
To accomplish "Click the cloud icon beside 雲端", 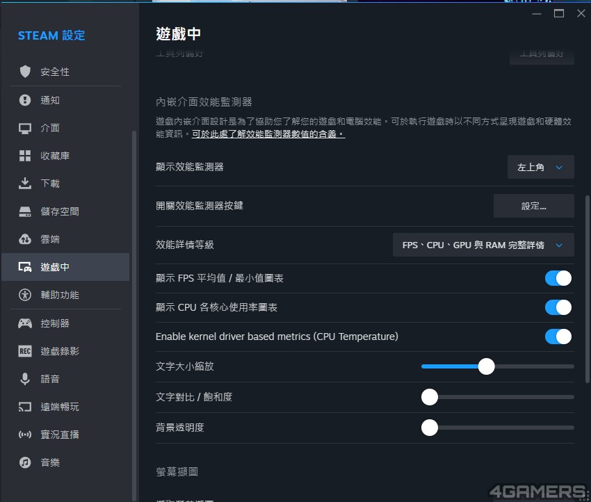I will [x=25, y=239].
